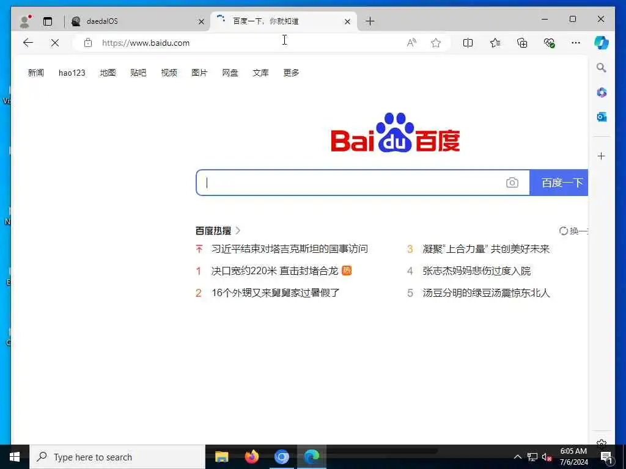The height and width of the screenshot is (469, 626).
Task: Open the 地图 link
Action: [x=108, y=73]
